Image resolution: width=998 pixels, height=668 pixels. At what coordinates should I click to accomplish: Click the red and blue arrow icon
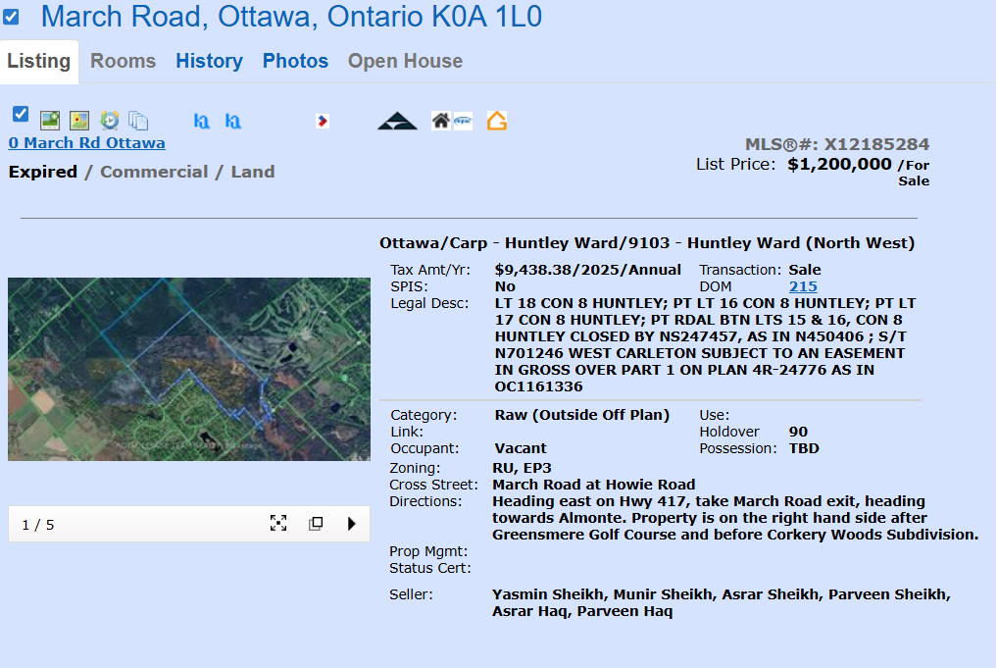pyautogui.click(x=322, y=121)
